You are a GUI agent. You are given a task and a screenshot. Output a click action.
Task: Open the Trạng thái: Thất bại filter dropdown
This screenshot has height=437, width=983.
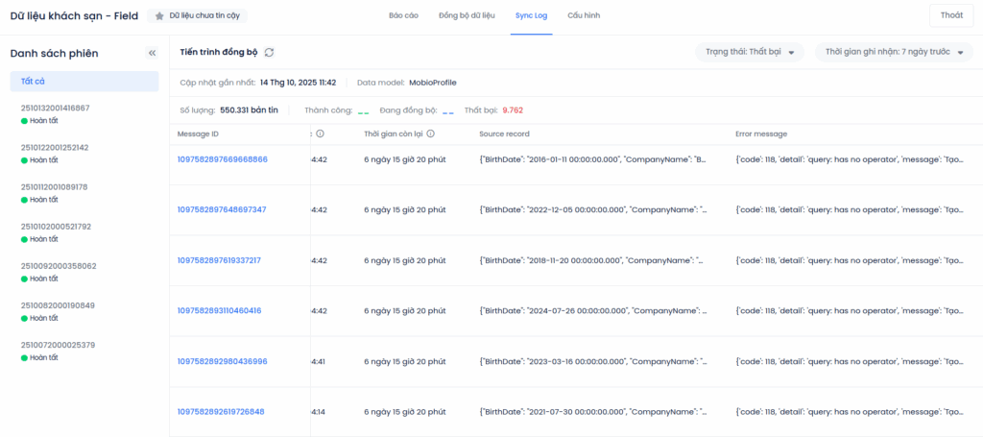(x=750, y=53)
